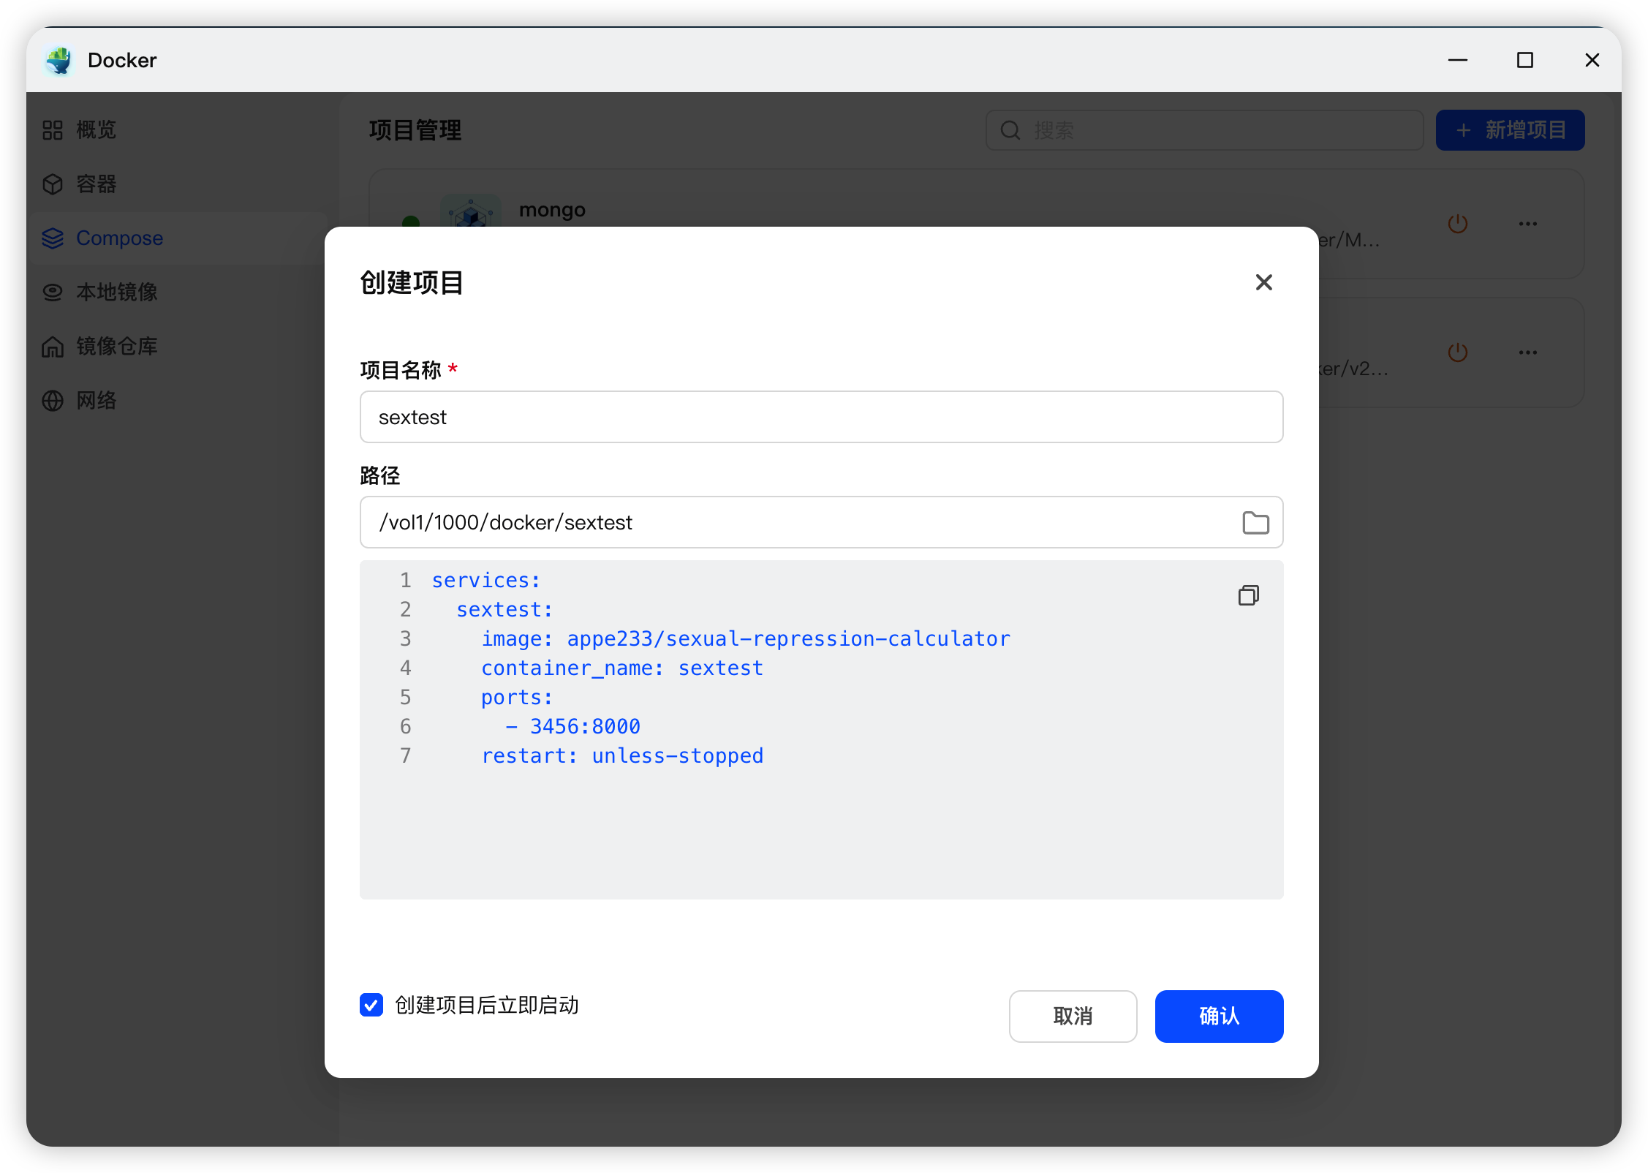The height and width of the screenshot is (1173, 1648).
Task: Click the 镜像仓库 house icon
Action: click(x=53, y=347)
